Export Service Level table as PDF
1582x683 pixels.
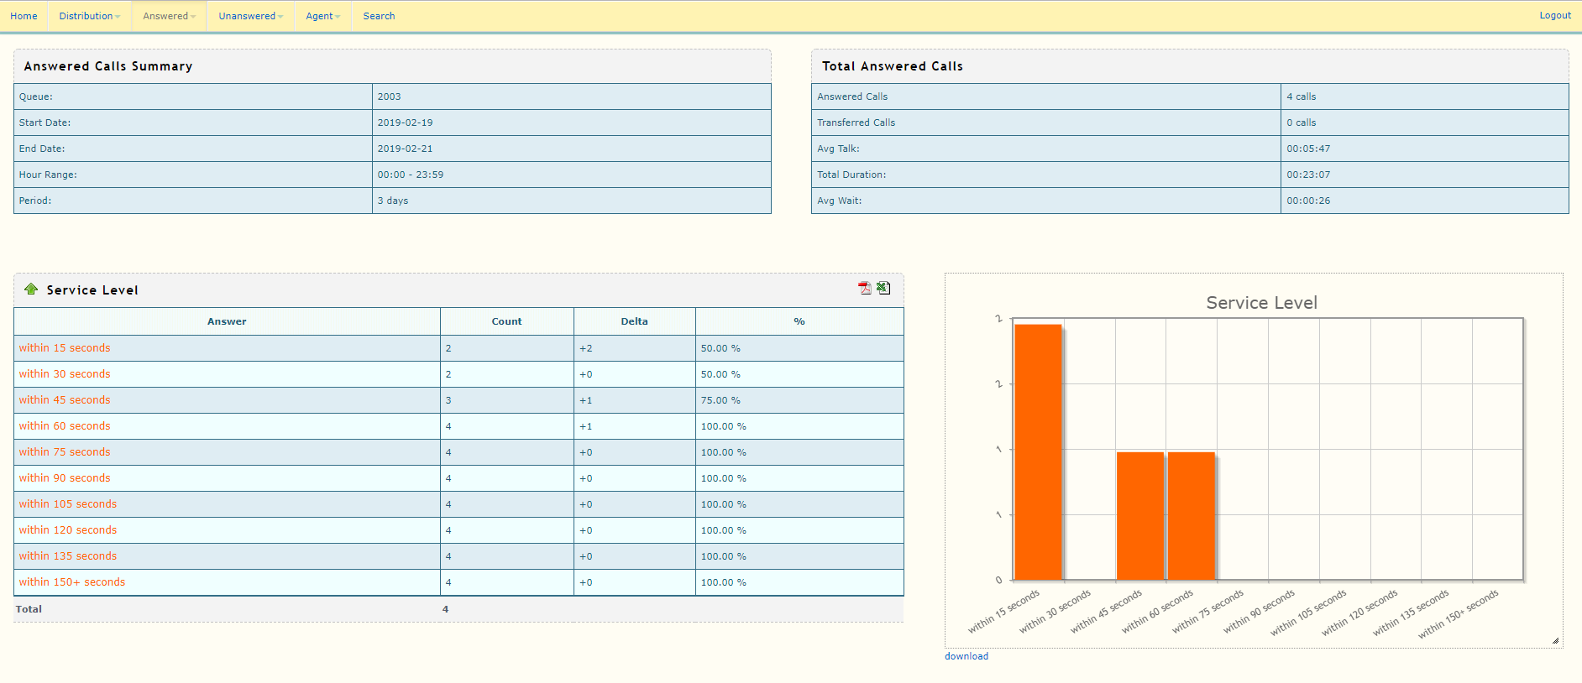click(x=864, y=289)
